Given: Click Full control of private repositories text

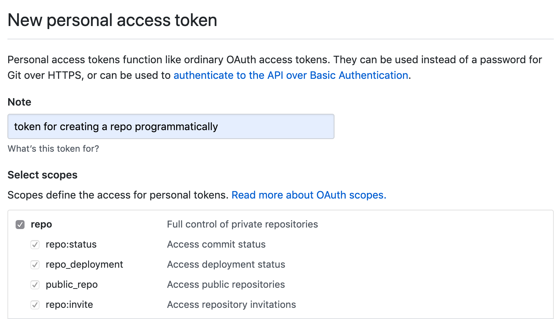Looking at the screenshot, I should pyautogui.click(x=242, y=225).
